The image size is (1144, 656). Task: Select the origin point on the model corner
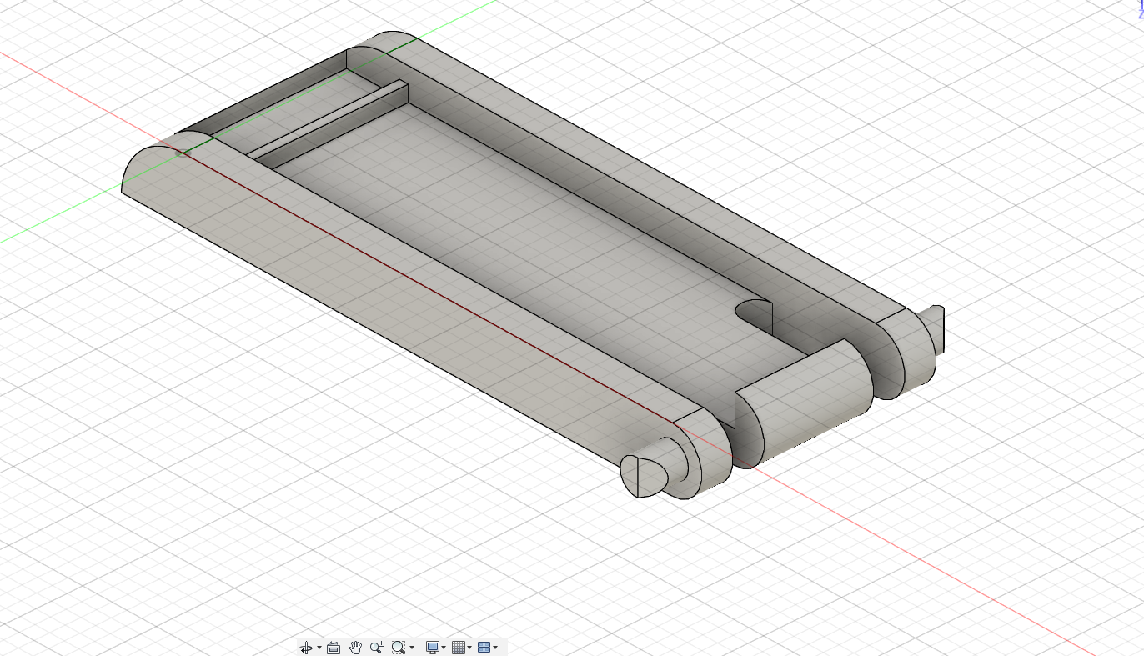[x=183, y=153]
